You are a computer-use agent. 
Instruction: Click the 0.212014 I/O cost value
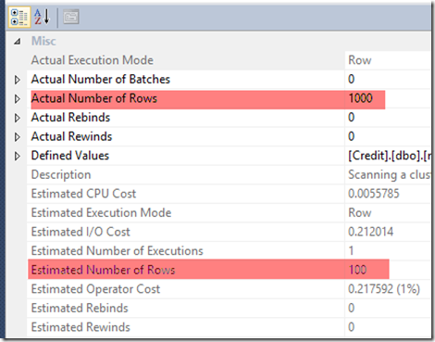(x=370, y=232)
